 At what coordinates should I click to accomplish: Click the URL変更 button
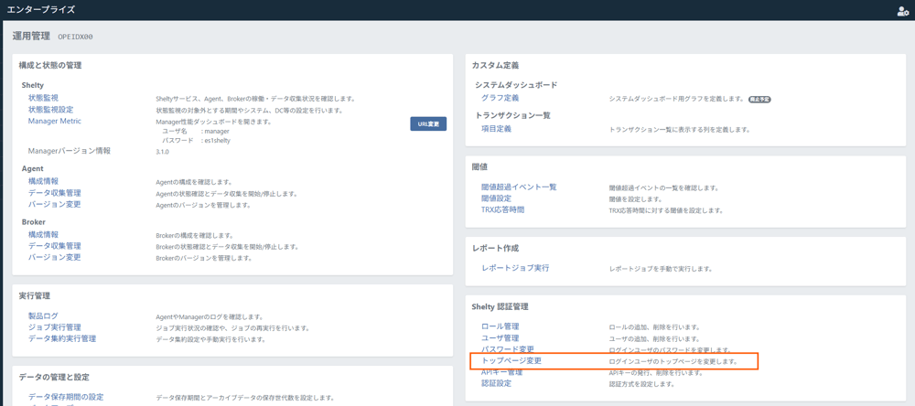(428, 123)
